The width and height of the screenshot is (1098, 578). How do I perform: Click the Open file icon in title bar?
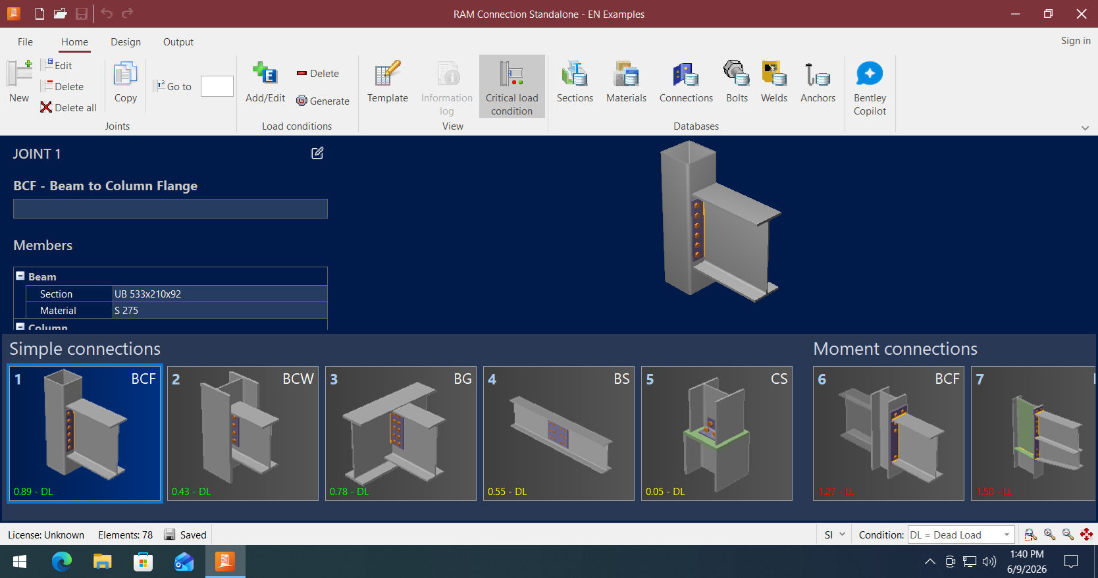61,13
